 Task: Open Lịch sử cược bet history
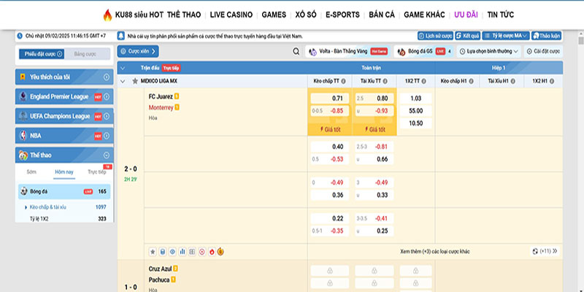[434, 35]
